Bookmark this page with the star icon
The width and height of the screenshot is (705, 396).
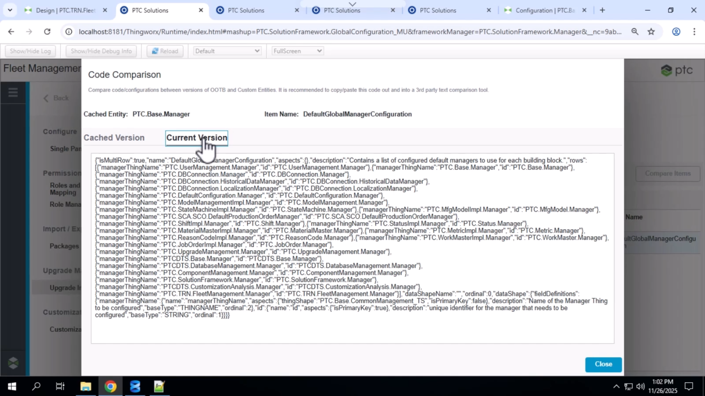click(651, 32)
